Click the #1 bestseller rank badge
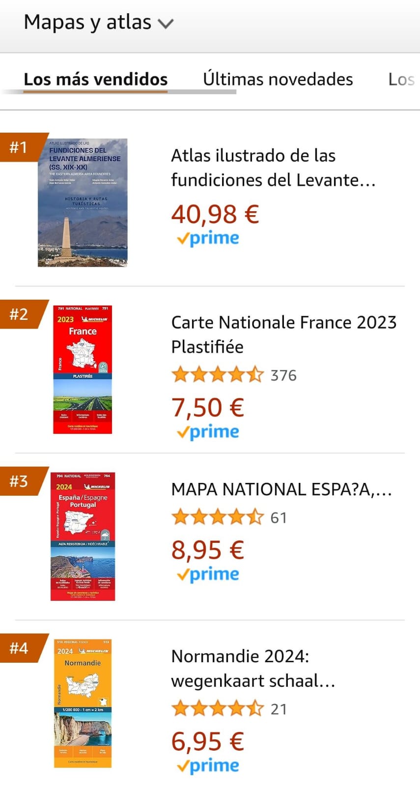Image resolution: width=420 pixels, height=786 pixels. point(20,147)
